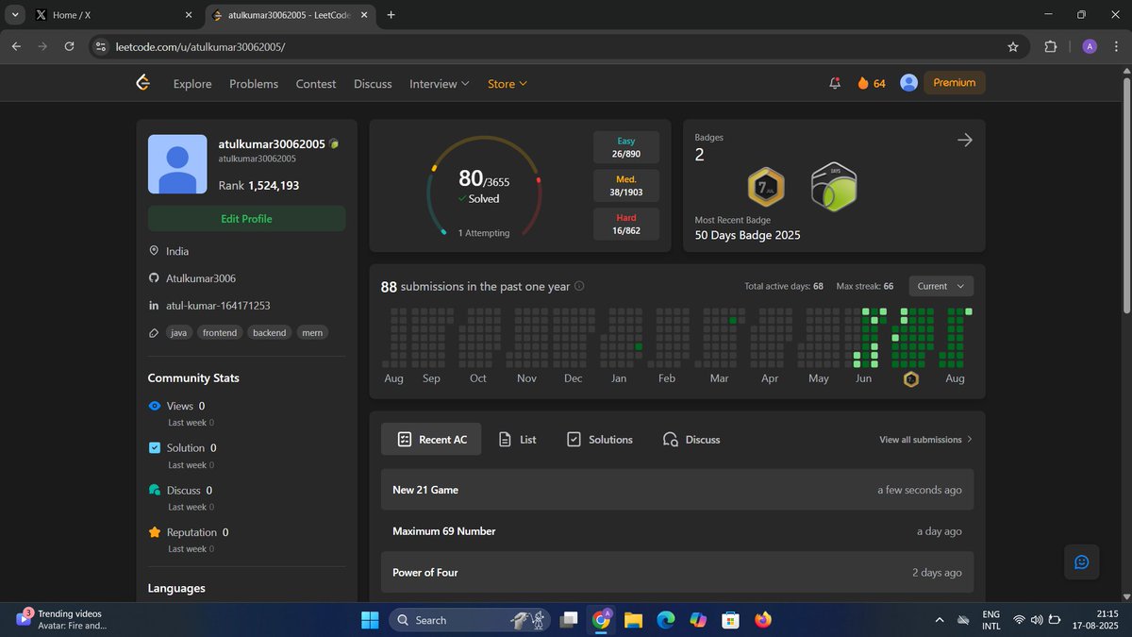Go back with browser back arrow
The width and height of the screenshot is (1132, 637).
click(x=16, y=46)
